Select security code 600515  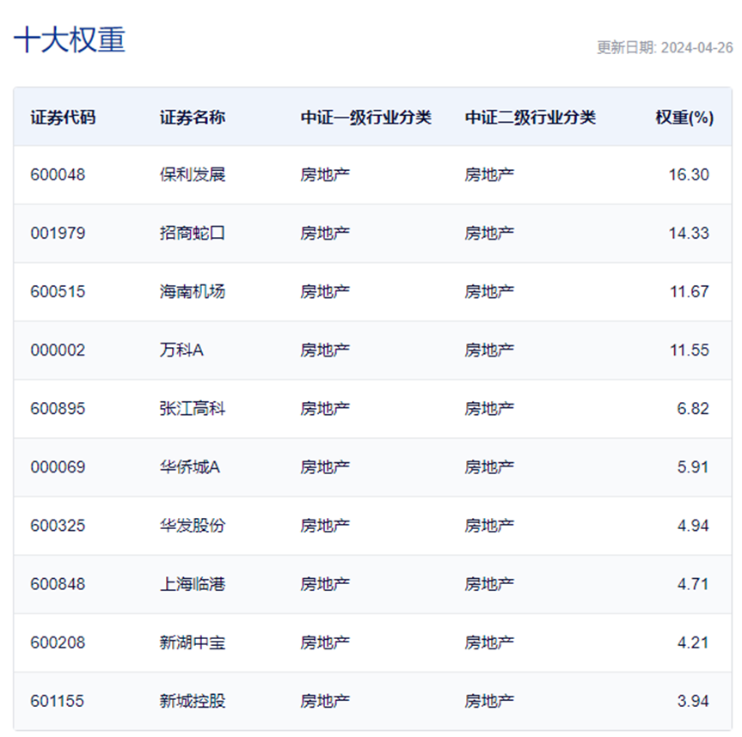coord(58,292)
